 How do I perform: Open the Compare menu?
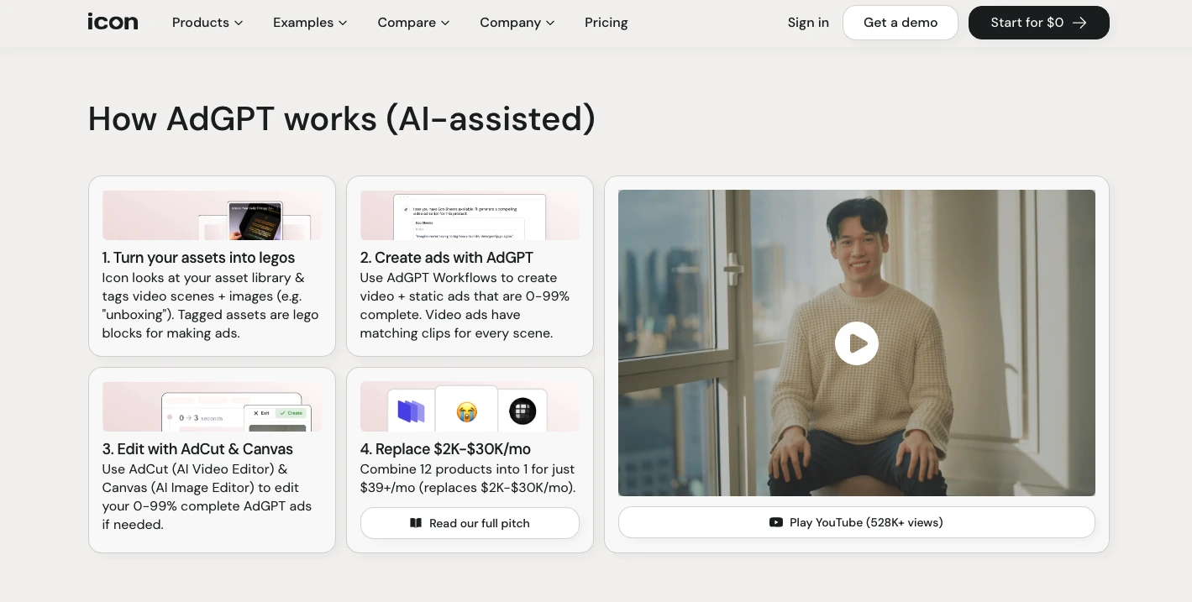pos(413,23)
